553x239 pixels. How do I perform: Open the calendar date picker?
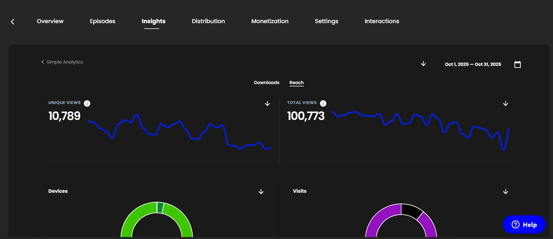[x=517, y=64]
